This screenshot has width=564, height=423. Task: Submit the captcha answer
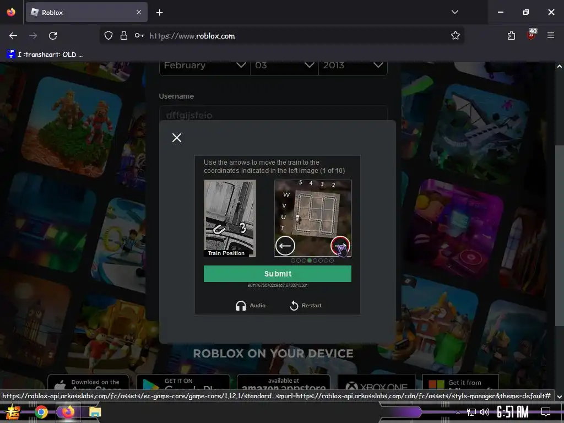[278, 274]
